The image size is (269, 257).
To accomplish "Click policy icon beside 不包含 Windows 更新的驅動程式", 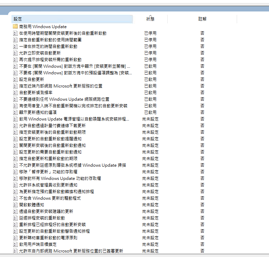I will pos(15,198).
